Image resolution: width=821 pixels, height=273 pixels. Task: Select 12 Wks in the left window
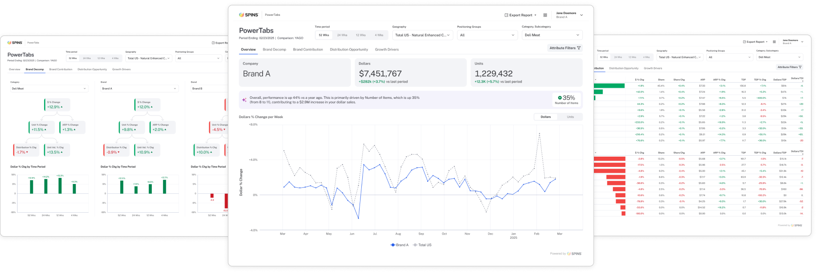coord(101,58)
